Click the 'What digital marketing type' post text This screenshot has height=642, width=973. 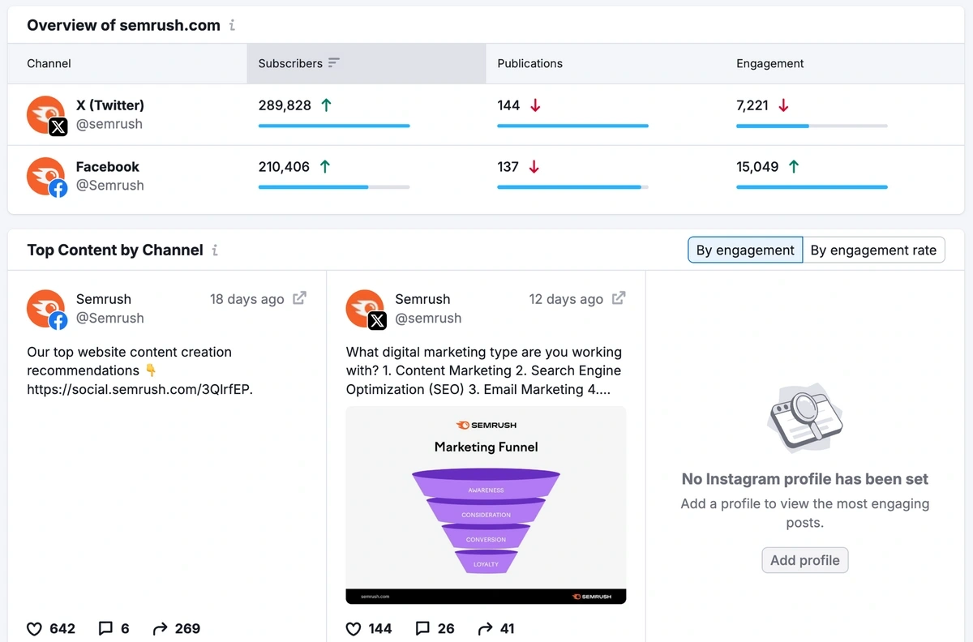pyautogui.click(x=484, y=370)
